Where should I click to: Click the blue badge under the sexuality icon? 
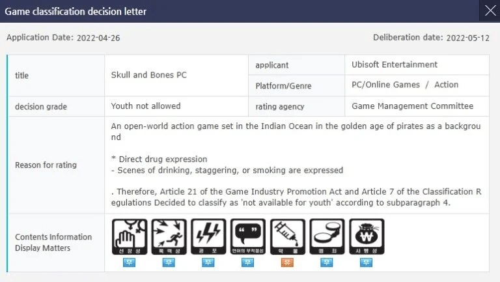[130, 263]
